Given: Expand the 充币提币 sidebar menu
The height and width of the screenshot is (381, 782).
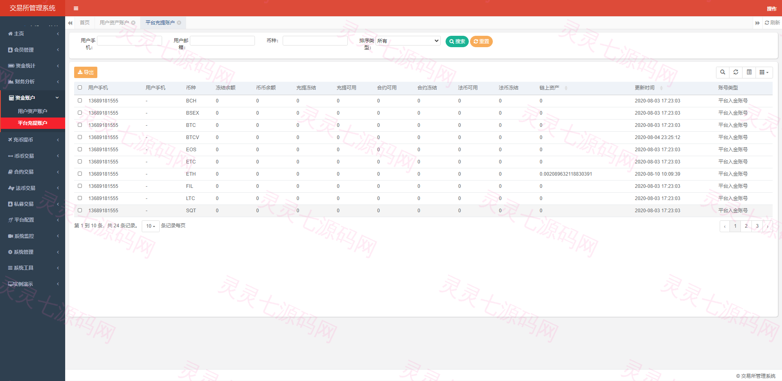Looking at the screenshot, I should point(33,140).
